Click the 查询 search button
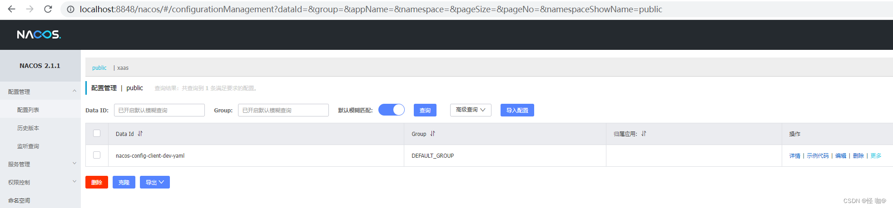Image resolution: width=893 pixels, height=208 pixels. (425, 110)
